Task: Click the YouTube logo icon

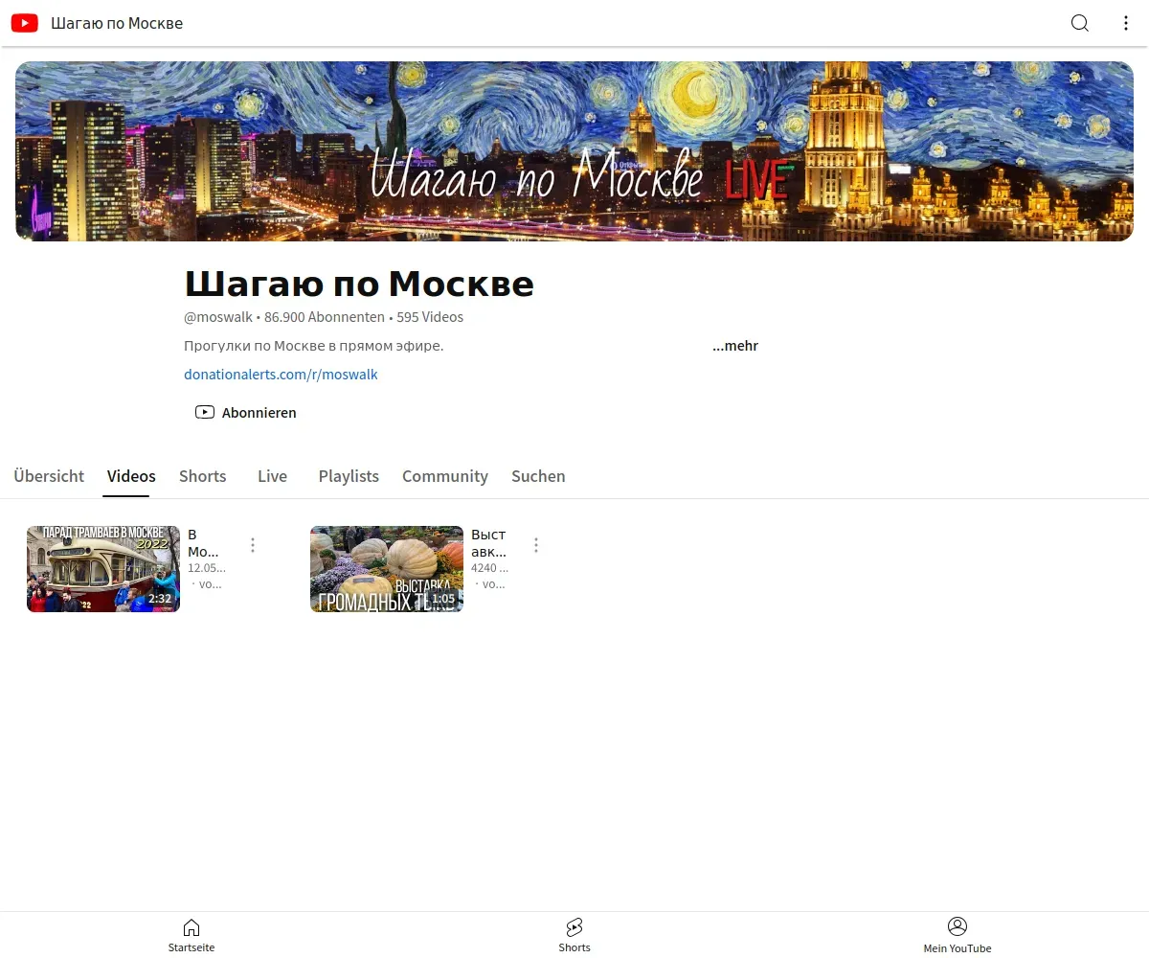Action: coord(25,23)
